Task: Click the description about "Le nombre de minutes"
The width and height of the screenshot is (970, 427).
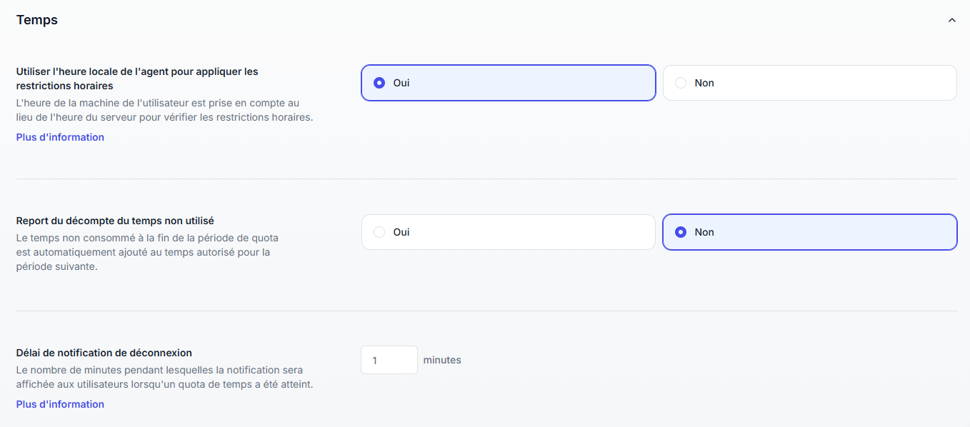Action: (164, 377)
